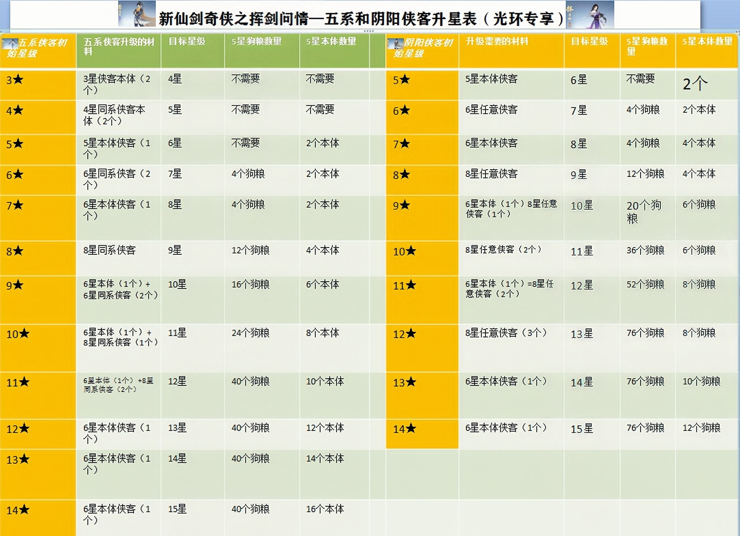Click the dotted split handle below the title

(368, 31)
